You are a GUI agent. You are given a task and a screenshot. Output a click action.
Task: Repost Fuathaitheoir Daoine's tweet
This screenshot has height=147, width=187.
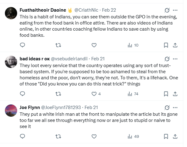(58, 45)
